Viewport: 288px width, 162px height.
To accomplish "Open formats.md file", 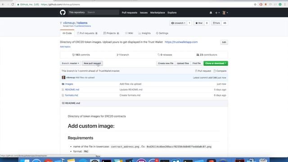I will 72,95.
